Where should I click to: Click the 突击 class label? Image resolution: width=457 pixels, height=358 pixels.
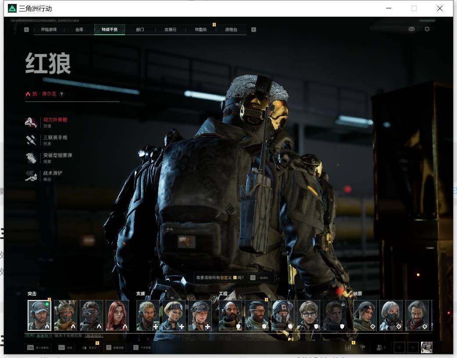[x=32, y=294]
